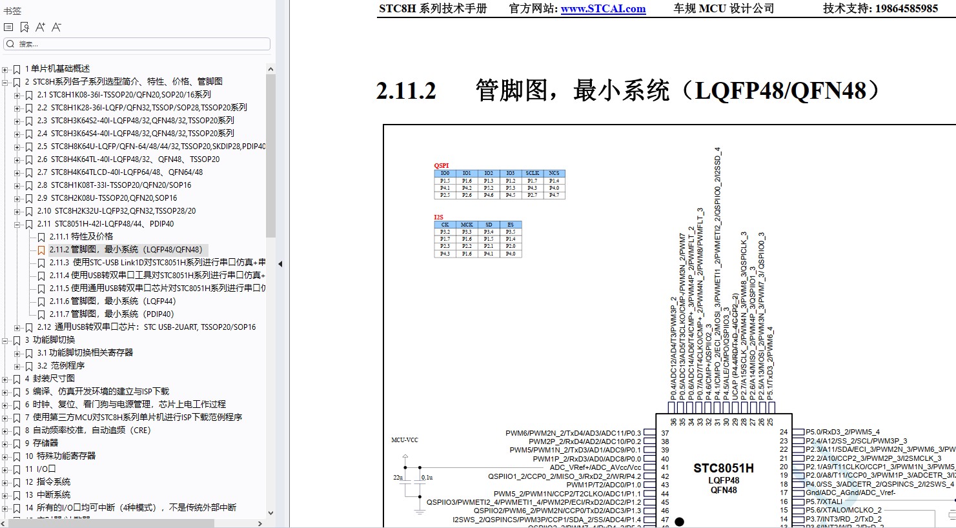
Task: Expand chapter 9 存储器 node
Action: point(5,443)
